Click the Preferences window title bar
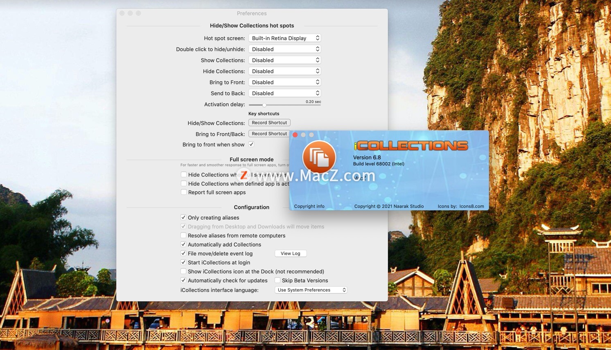This screenshot has width=611, height=350. [252, 13]
